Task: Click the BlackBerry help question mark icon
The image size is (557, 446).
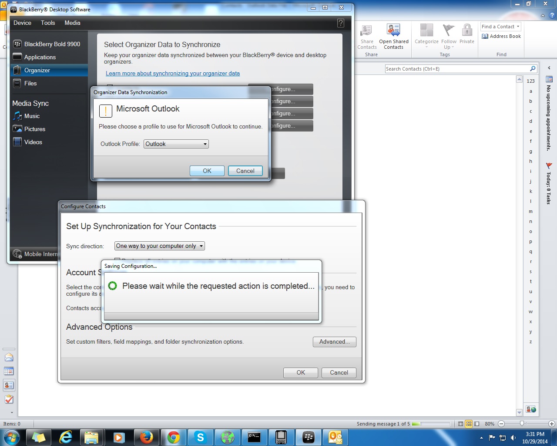Action: click(x=341, y=23)
